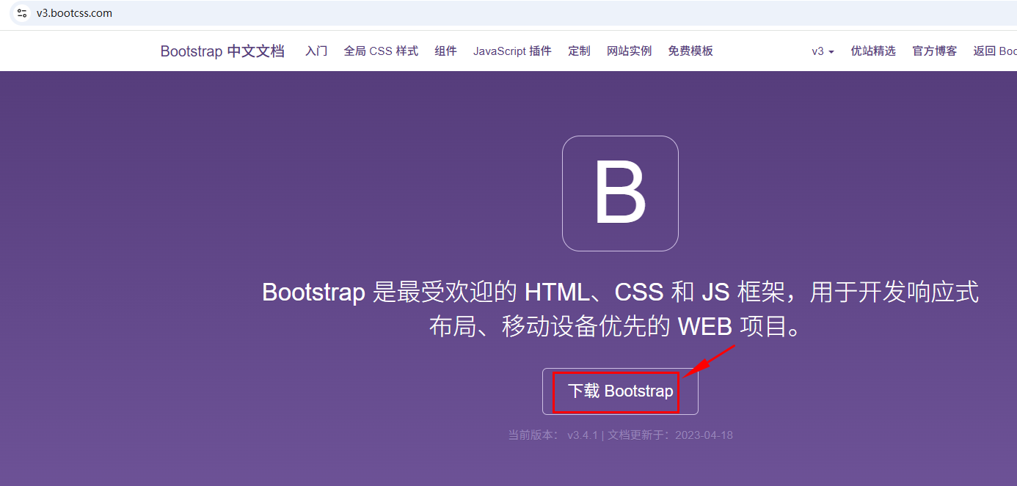Click the headline mentioning HTML、CSS 和 JS 框架
The width and height of the screenshot is (1017, 486).
coord(620,309)
